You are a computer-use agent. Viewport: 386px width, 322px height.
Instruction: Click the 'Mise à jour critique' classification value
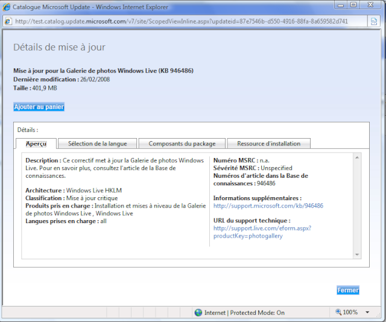(x=92, y=198)
